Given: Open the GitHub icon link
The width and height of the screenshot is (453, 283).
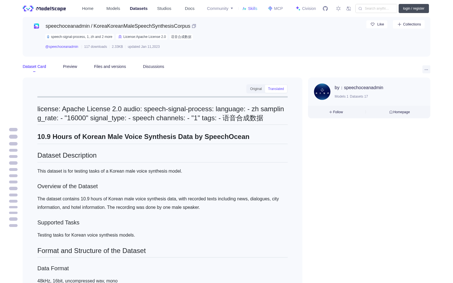Looking at the screenshot, I should [325, 8].
